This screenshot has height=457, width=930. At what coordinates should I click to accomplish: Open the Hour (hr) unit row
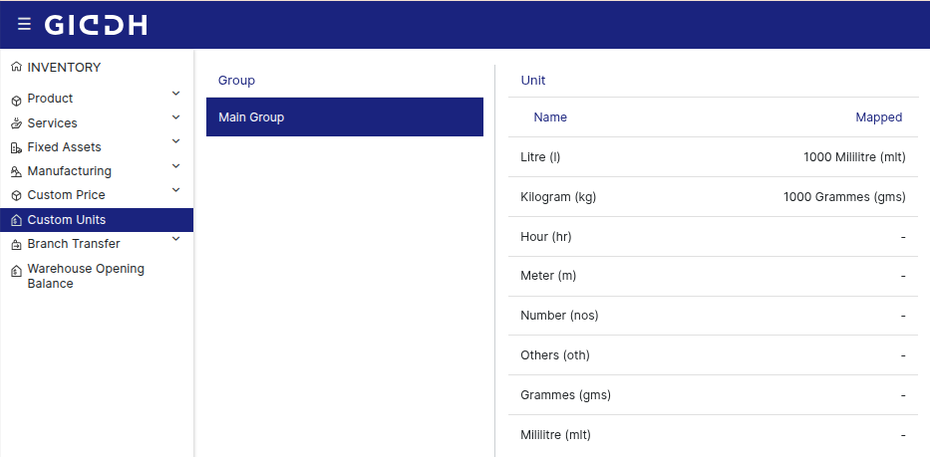[713, 237]
